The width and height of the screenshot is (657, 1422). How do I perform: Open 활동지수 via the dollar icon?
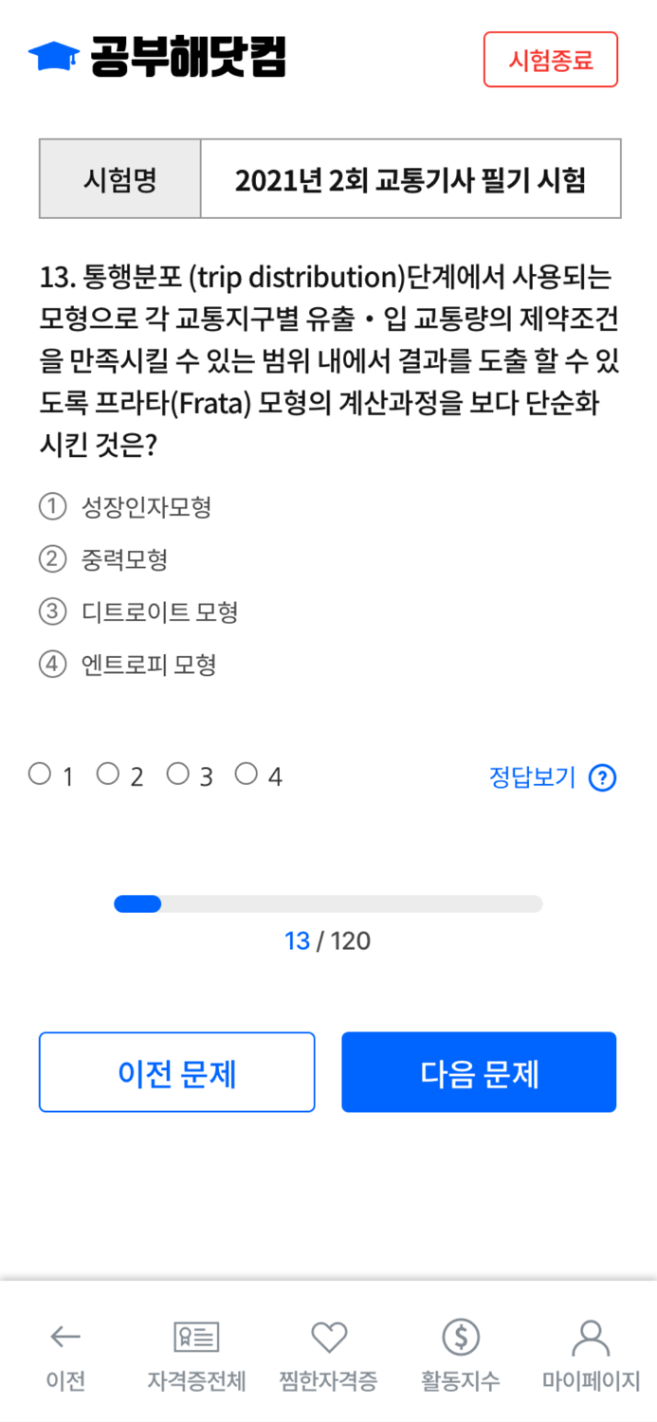[x=461, y=1340]
